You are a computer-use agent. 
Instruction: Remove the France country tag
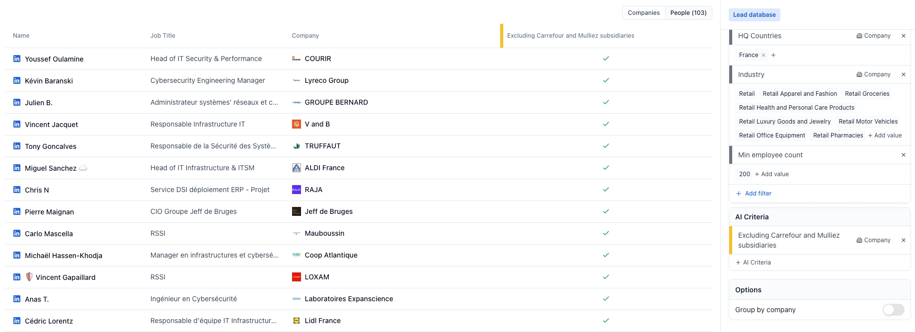[763, 55]
